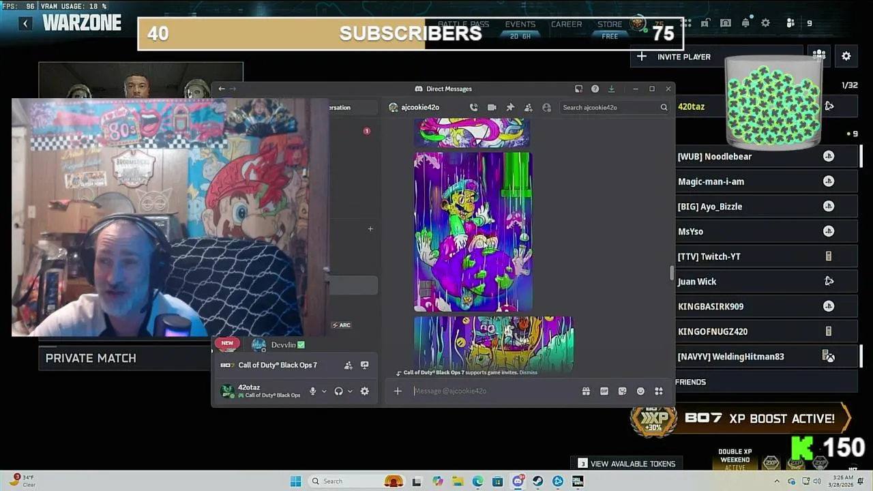Screen dimensions: 873x491
Task: Start a voice call with ajcookie42o
Action: 473,107
